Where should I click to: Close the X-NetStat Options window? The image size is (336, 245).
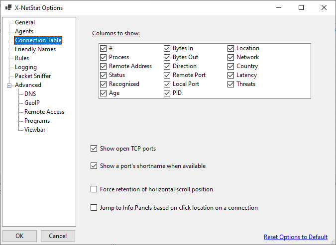[x=324, y=8]
